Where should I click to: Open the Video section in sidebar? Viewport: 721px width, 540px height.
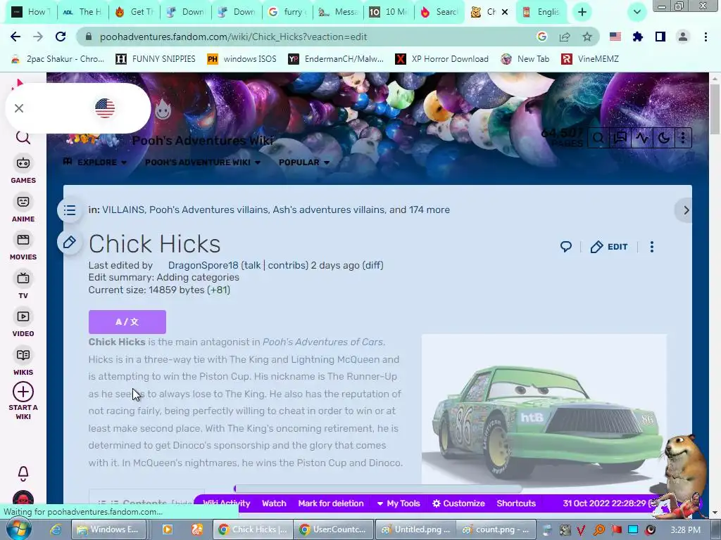tap(23, 323)
